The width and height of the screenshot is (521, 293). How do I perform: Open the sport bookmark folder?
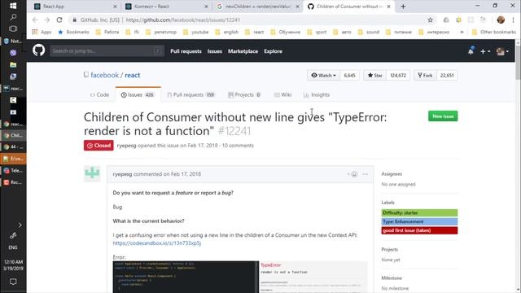click(317, 32)
